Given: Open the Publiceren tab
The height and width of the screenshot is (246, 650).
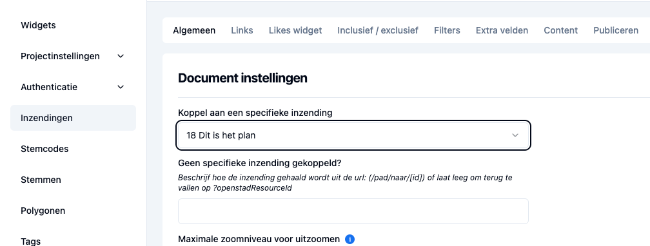Looking at the screenshot, I should tap(616, 30).
